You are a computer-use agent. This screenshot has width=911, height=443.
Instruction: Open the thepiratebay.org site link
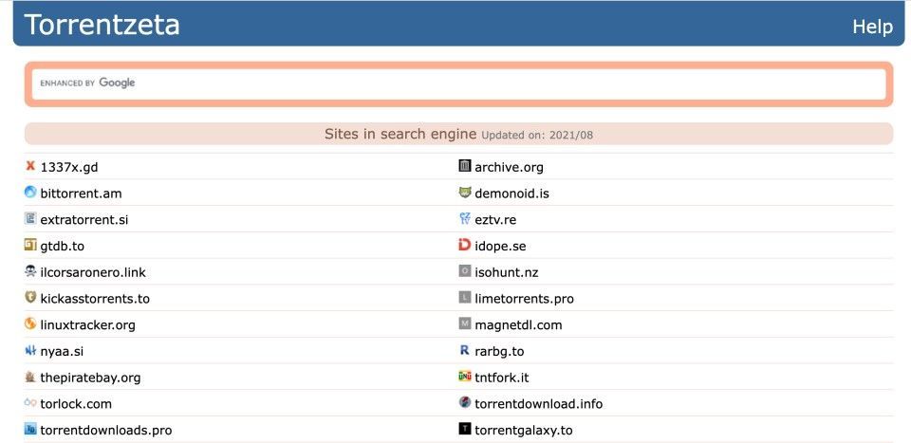point(90,378)
